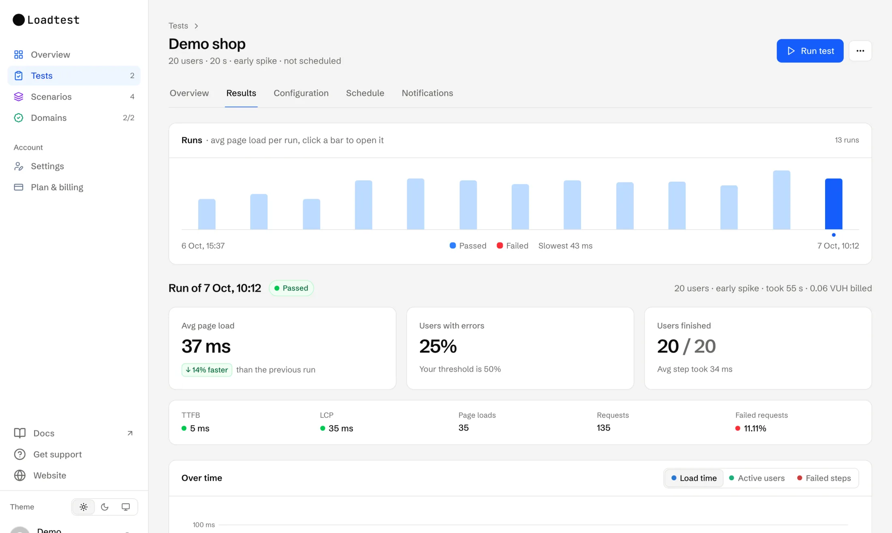Screen dimensions: 892x533
Task: Click the Domains checkmark circle icon
Action: click(19, 118)
